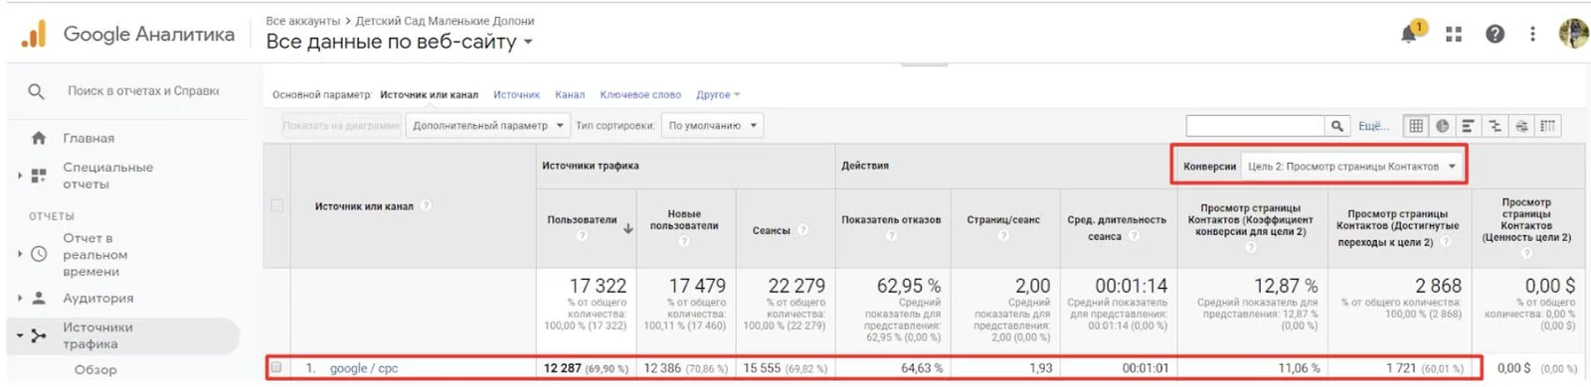Click the Специальные отчеты dashboard icon
The height and width of the screenshot is (387, 1591).
39,176
